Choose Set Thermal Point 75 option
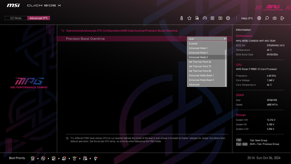 (x=200, y=66)
